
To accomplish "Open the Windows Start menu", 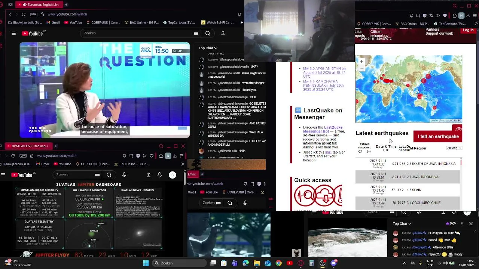I will 146,263.
